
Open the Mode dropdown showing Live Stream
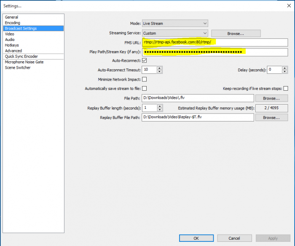[x=175, y=23]
